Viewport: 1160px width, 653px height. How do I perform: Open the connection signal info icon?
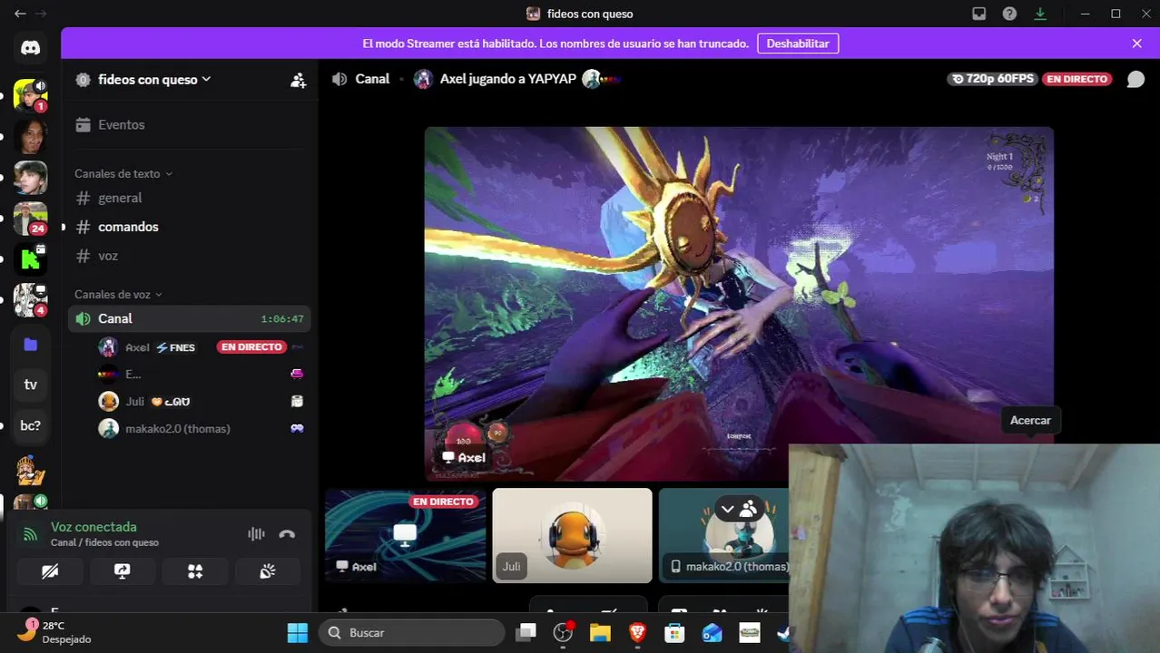pos(30,534)
